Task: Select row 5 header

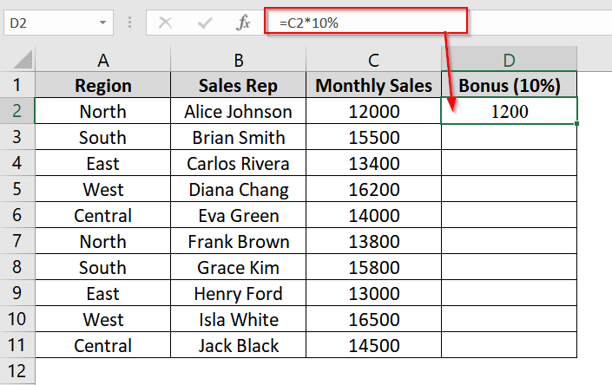Action: 17,189
